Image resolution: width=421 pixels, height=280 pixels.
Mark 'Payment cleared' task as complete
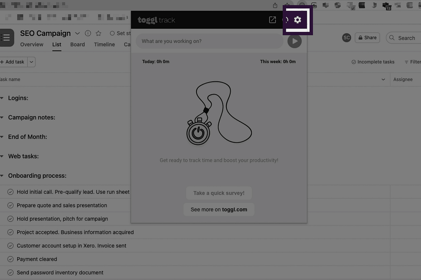[10, 259]
